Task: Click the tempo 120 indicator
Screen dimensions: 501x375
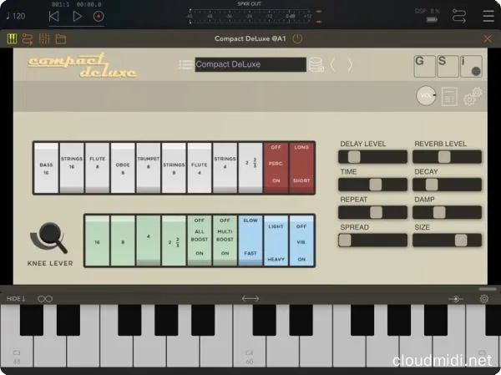Action: [x=16, y=16]
